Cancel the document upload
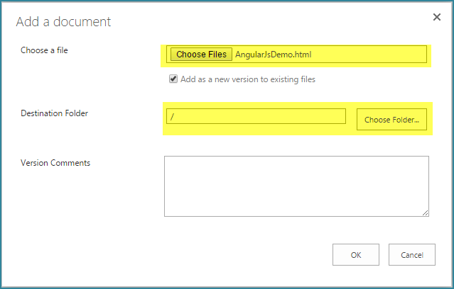Image resolution: width=454 pixels, height=289 pixels. point(412,254)
